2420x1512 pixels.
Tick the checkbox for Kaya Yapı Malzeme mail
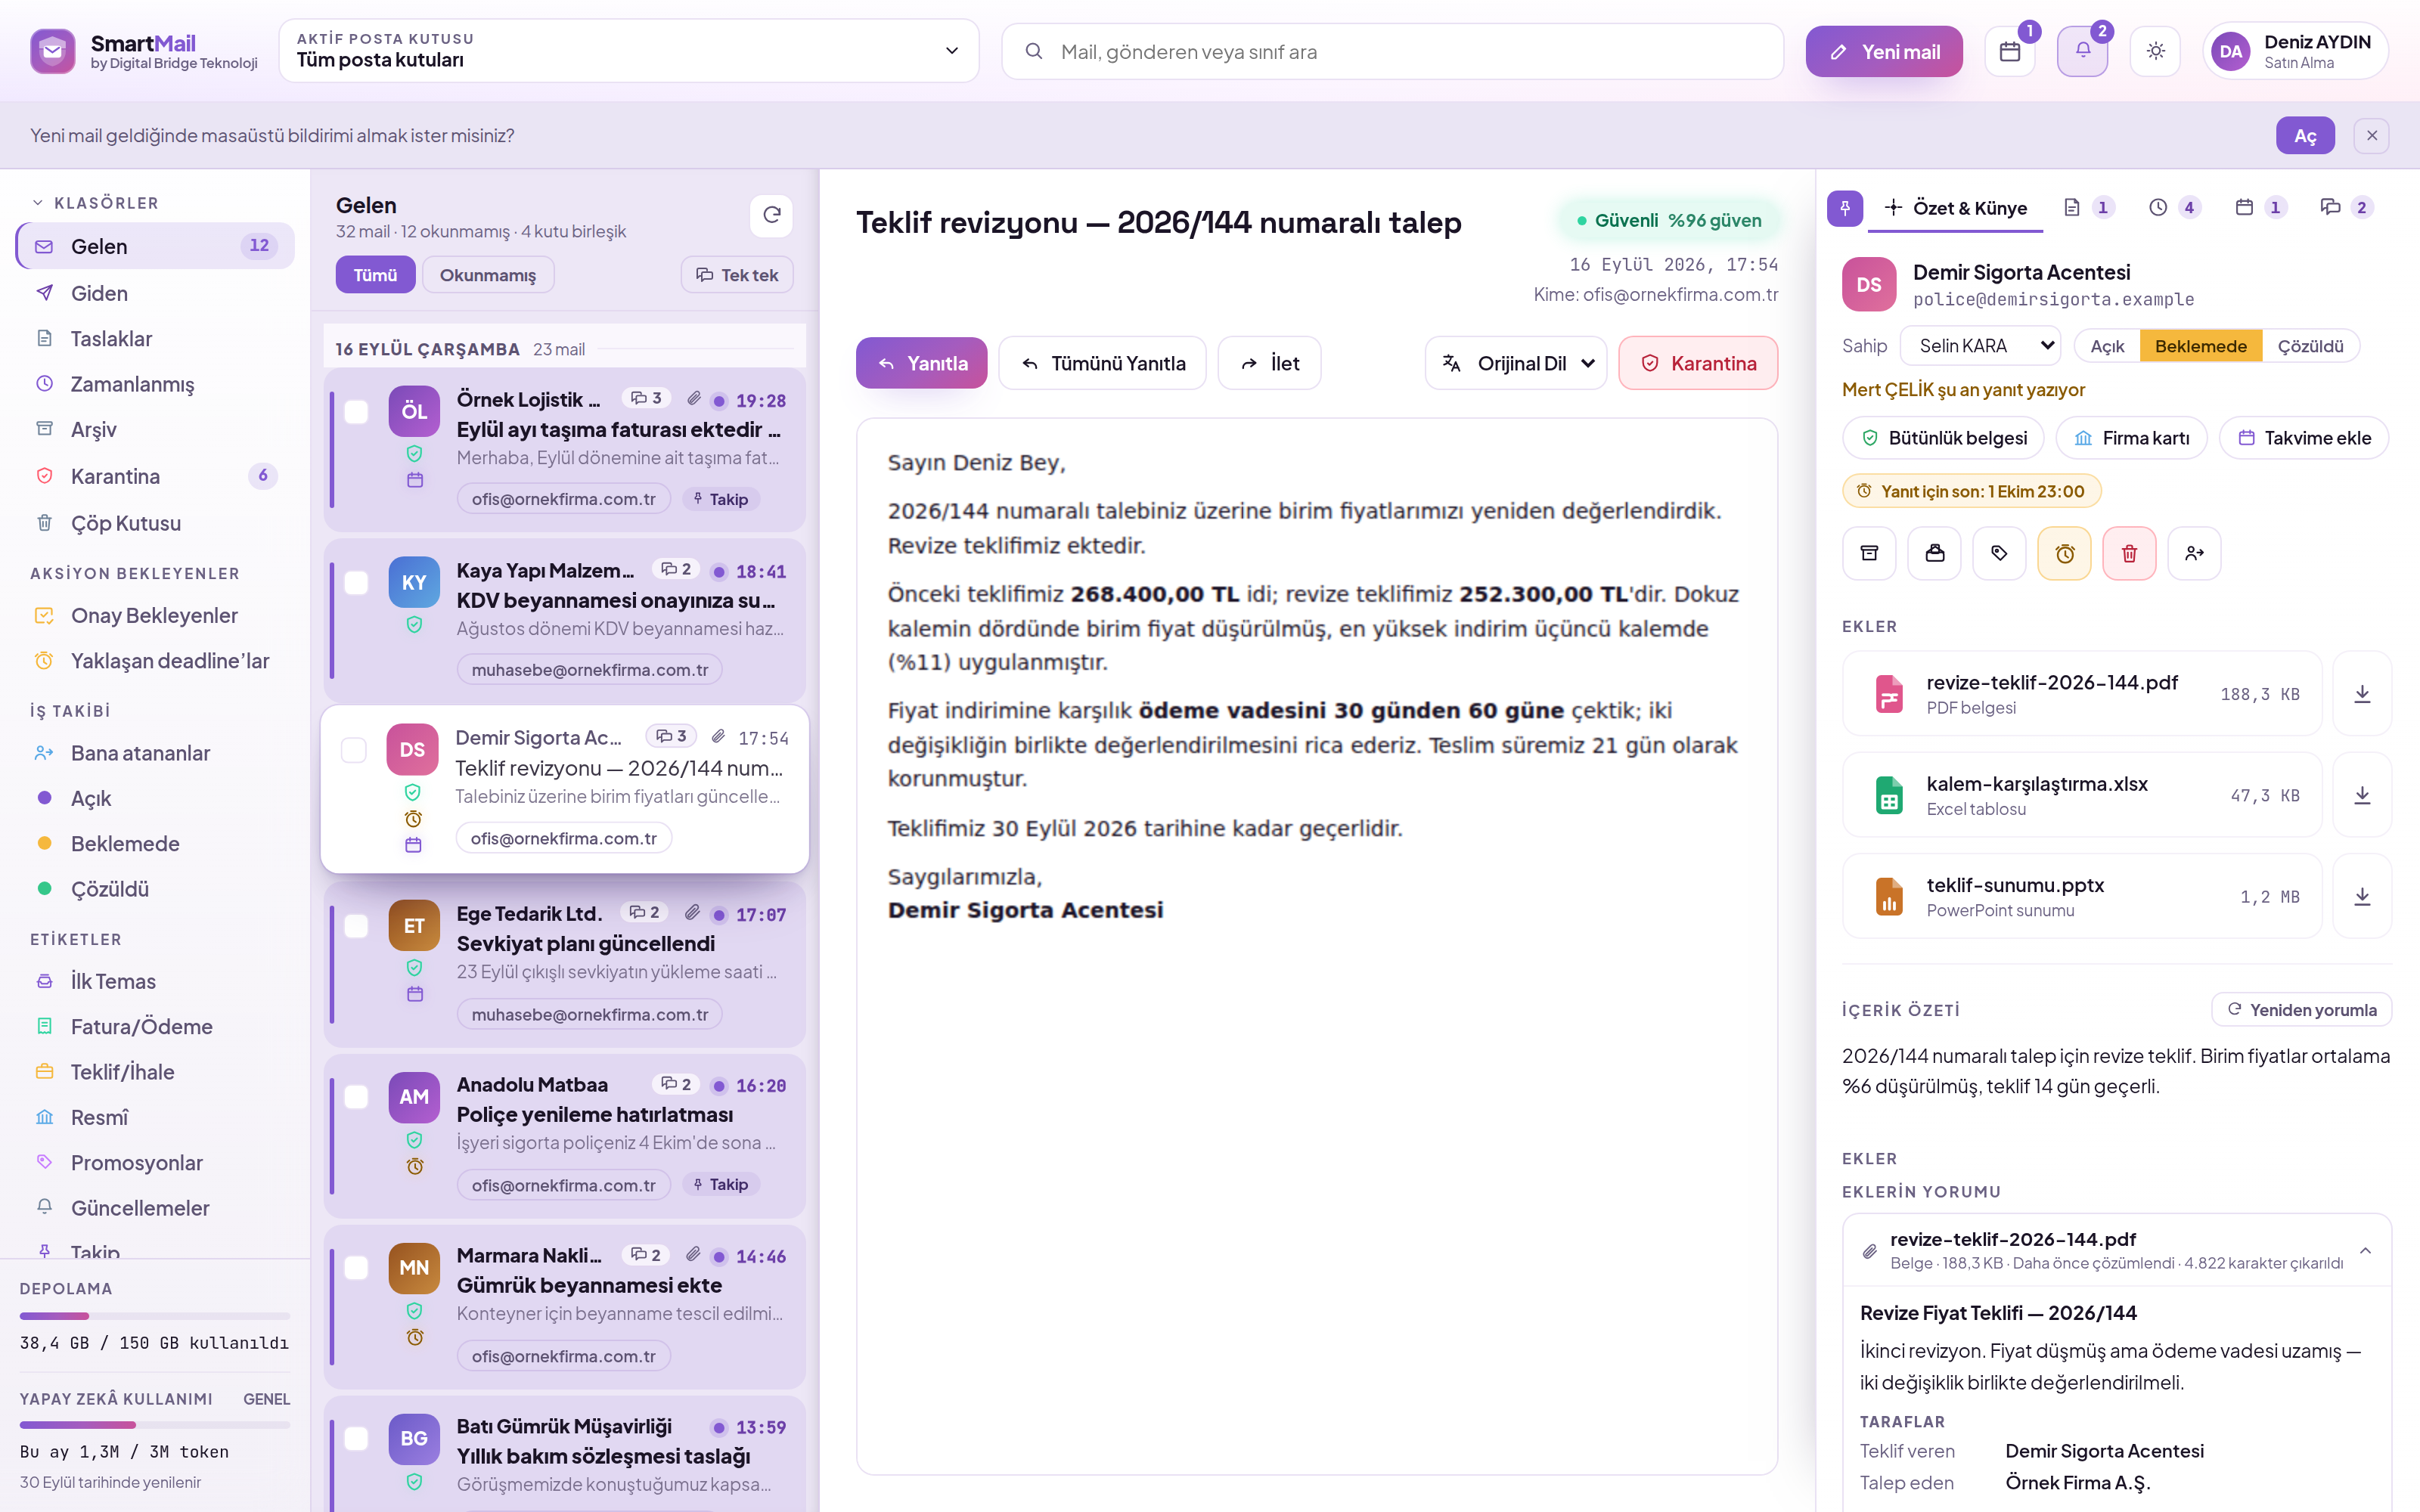point(356,583)
